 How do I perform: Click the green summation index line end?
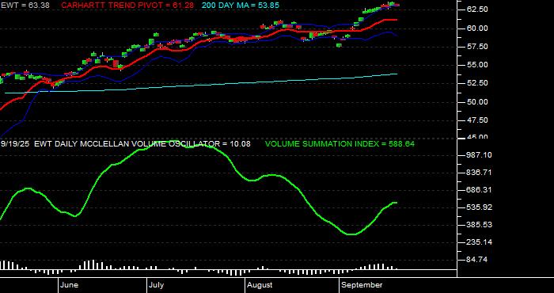(x=396, y=203)
